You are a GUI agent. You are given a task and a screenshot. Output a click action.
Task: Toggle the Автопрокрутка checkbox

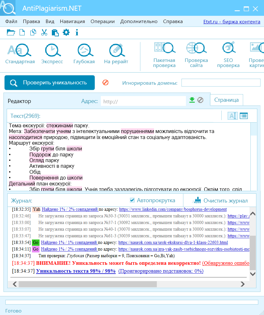click(132, 200)
